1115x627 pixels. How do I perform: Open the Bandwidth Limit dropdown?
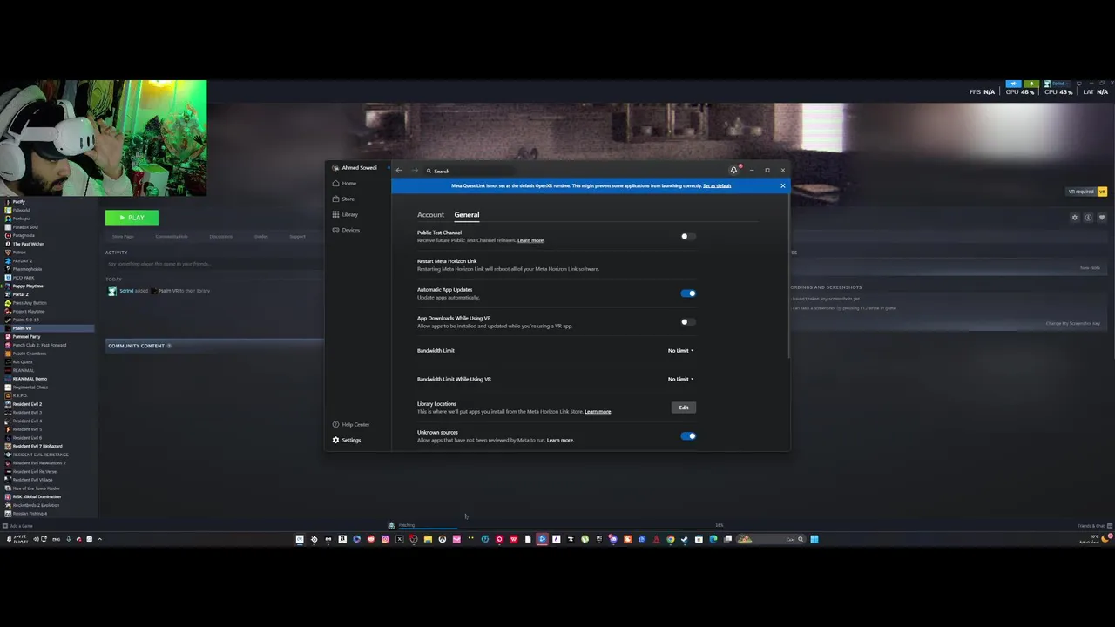click(x=680, y=351)
